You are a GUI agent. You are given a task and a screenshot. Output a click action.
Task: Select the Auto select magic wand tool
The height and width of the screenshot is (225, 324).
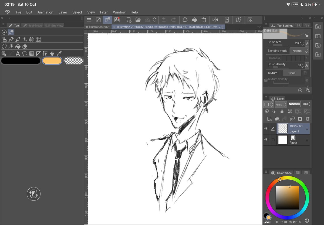(11, 46)
